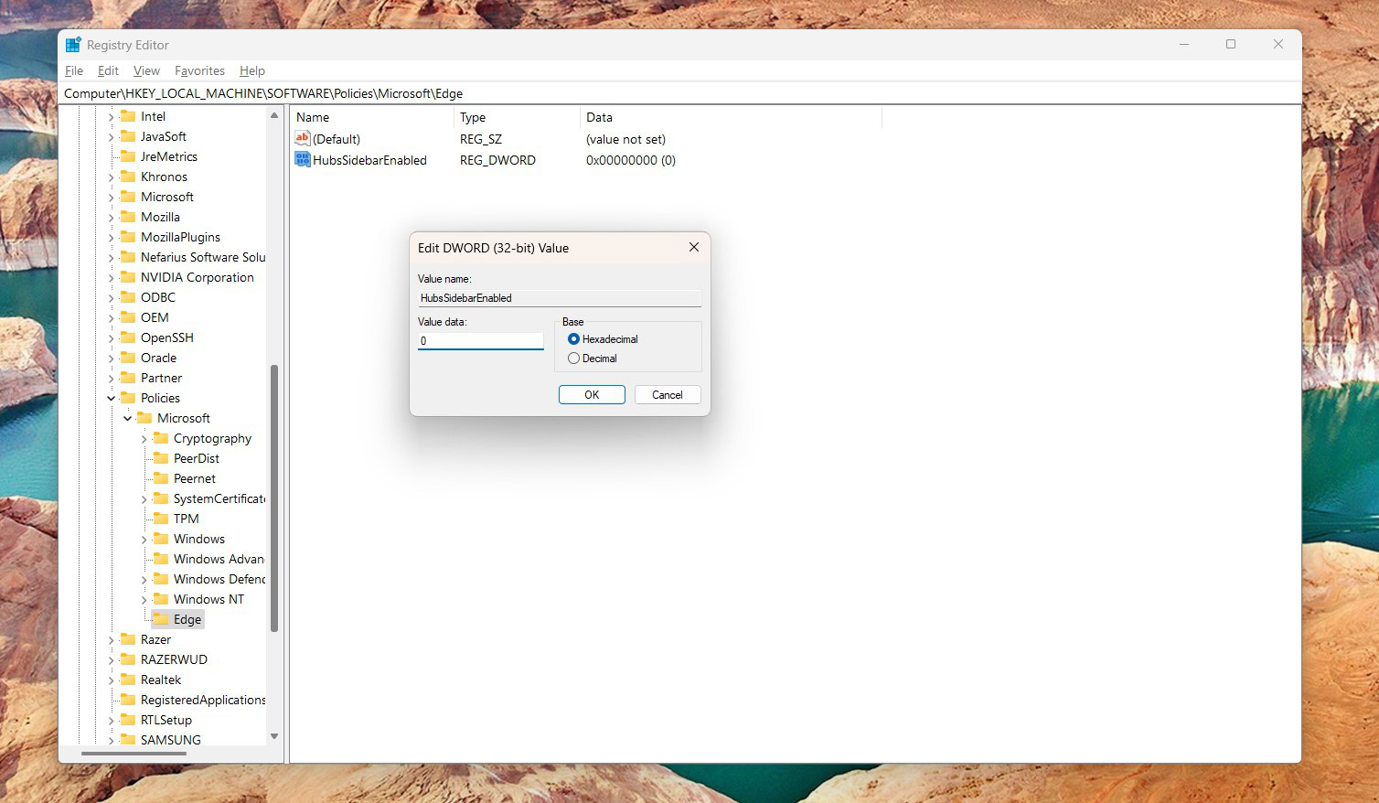Click the tree scrollbar up arrow
1379x803 pixels.
click(274, 115)
